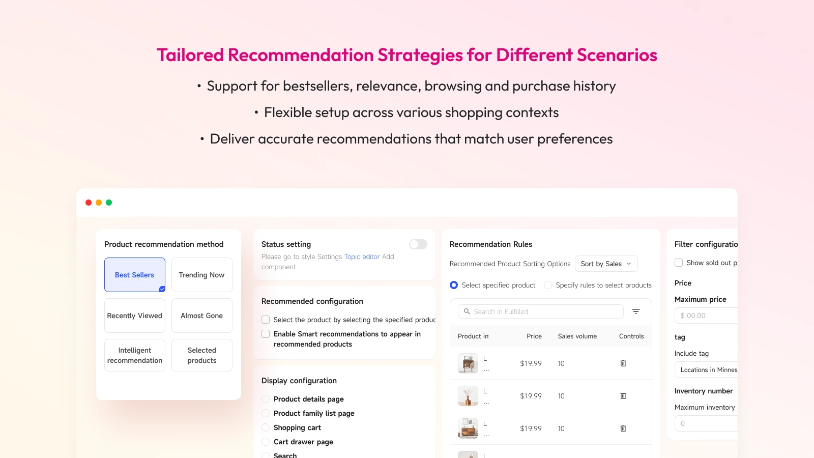Select the Specify rules to select products radio

click(548, 285)
